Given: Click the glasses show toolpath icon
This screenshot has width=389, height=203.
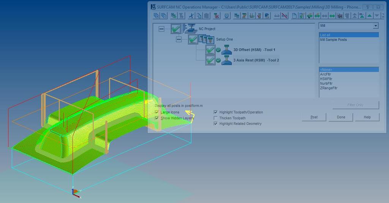Looking at the screenshot, I should (x=277, y=16).
